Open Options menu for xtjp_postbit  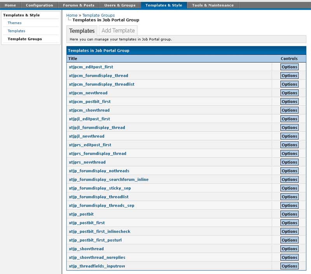pos(289,214)
